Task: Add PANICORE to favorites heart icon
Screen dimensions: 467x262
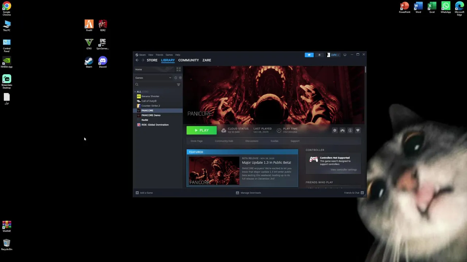Action: pos(358,130)
